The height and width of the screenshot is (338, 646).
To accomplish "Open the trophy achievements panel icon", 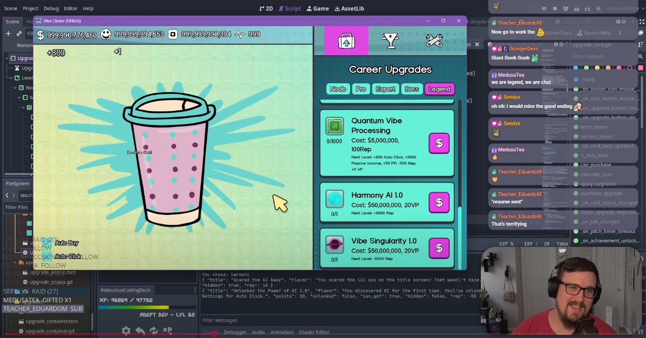I will pyautogui.click(x=390, y=41).
